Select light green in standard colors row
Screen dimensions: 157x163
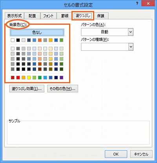(x=34, y=77)
